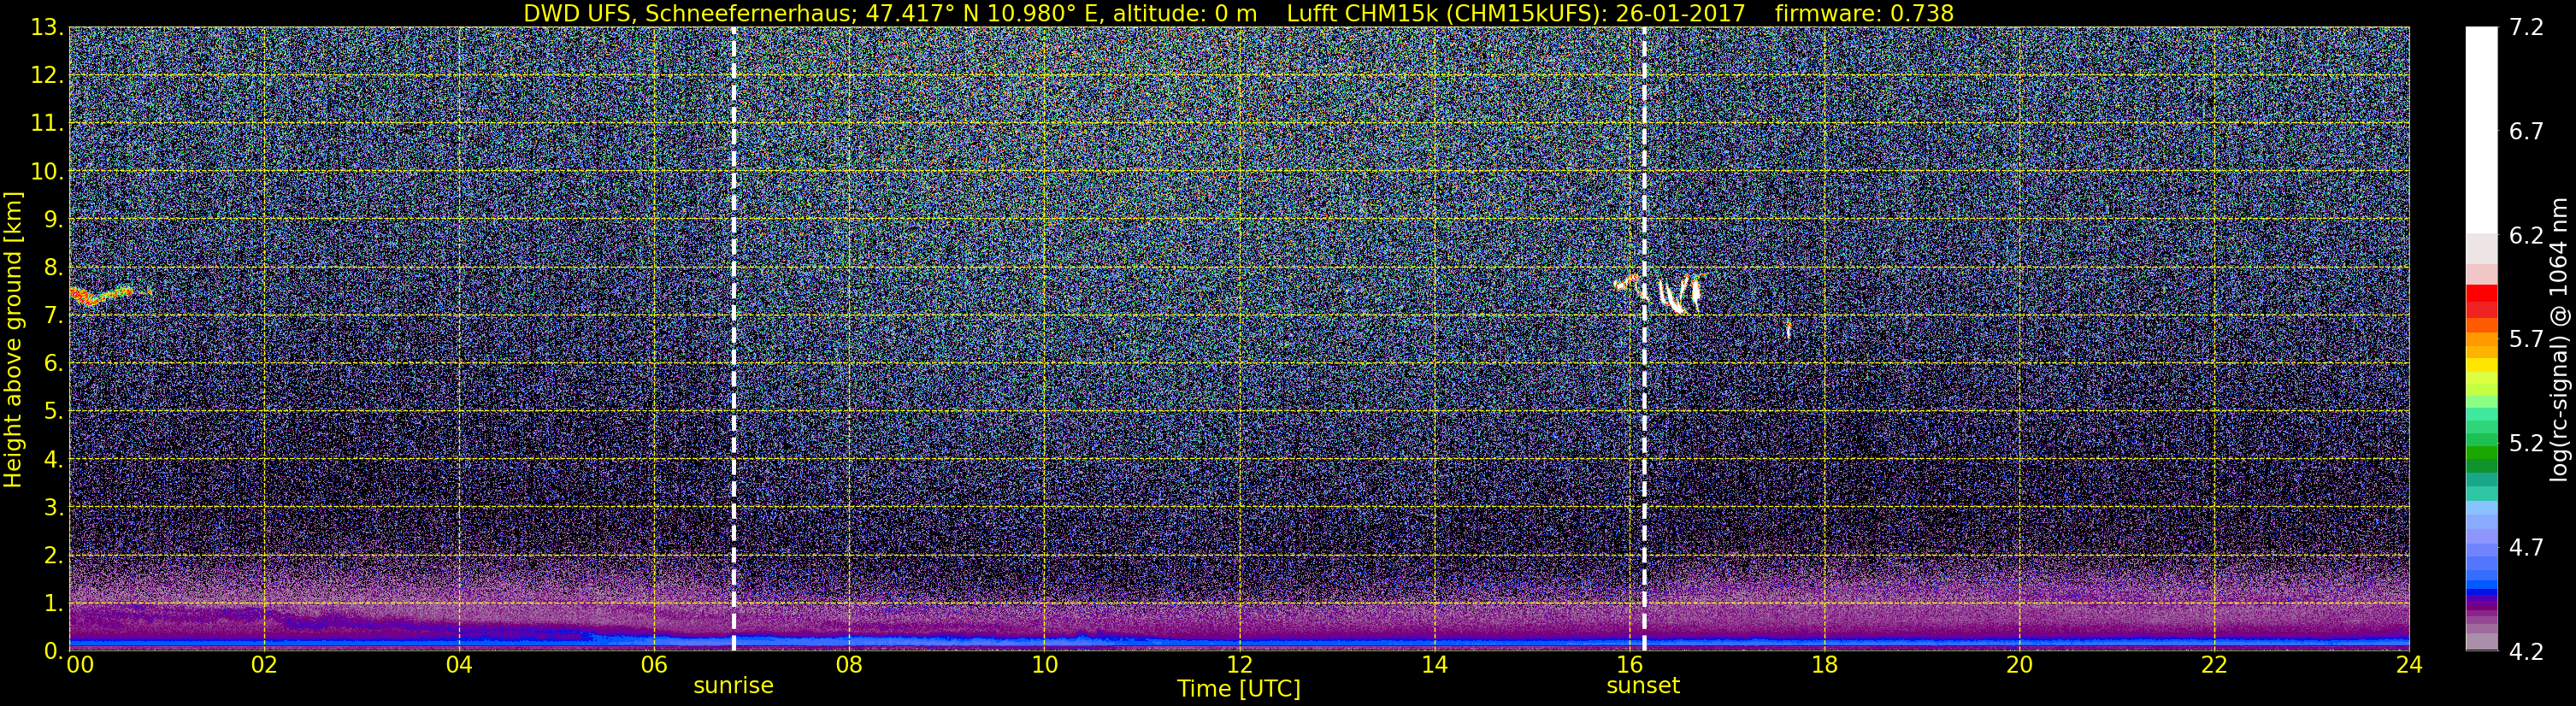The height and width of the screenshot is (706, 2576).
Task: Click the 'Time [UTC]' axis label
Action: (x=1238, y=688)
